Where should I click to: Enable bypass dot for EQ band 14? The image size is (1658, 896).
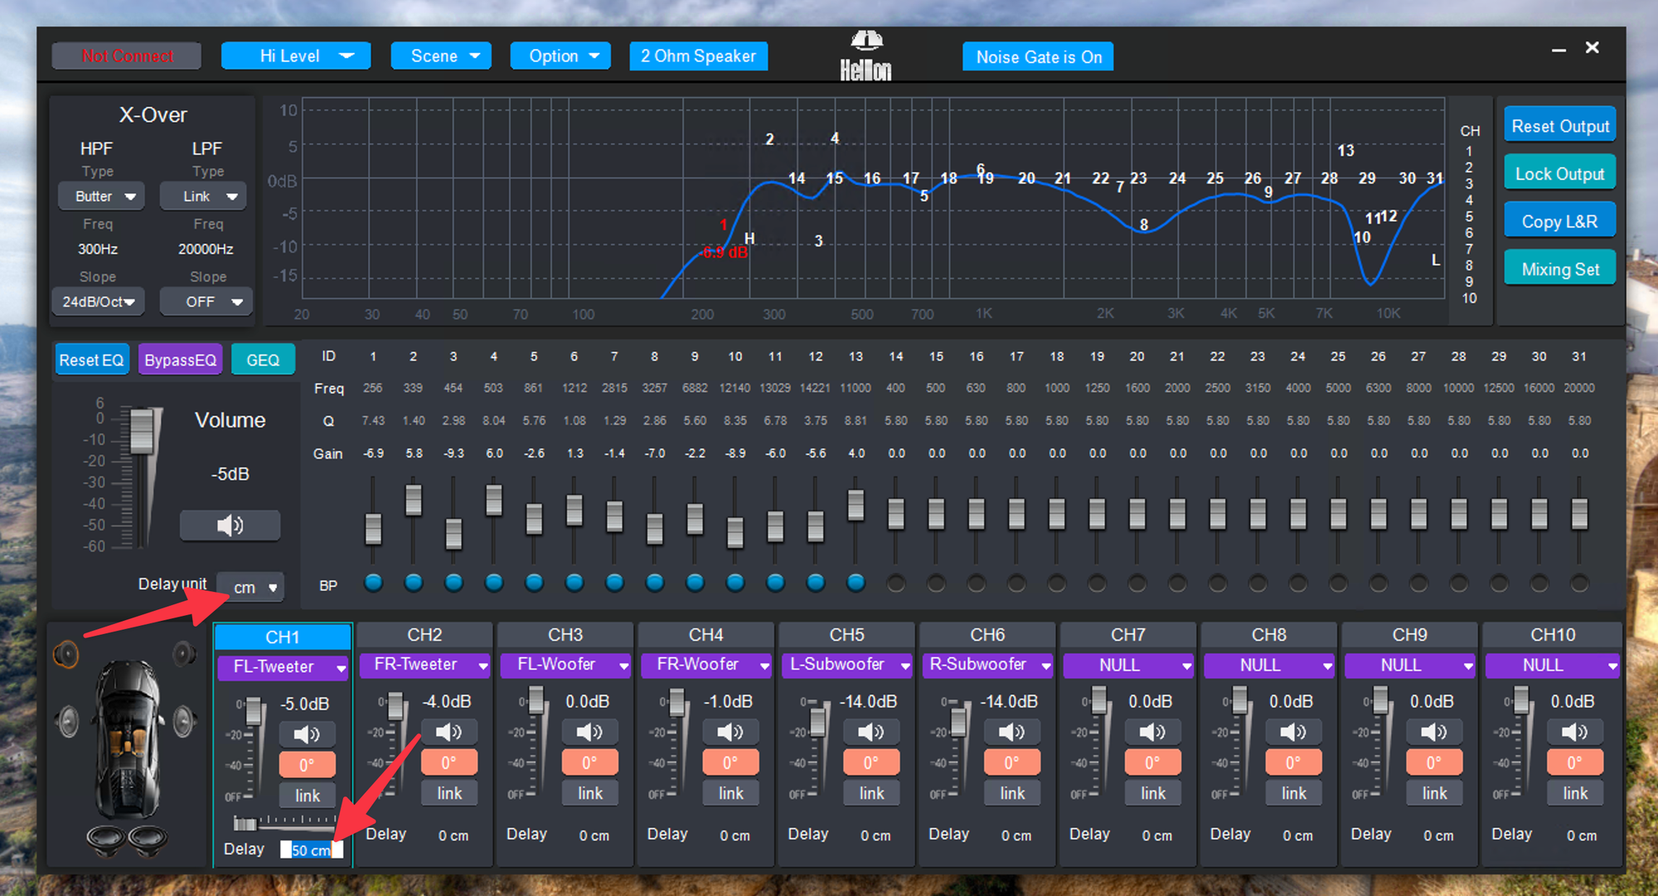click(895, 584)
